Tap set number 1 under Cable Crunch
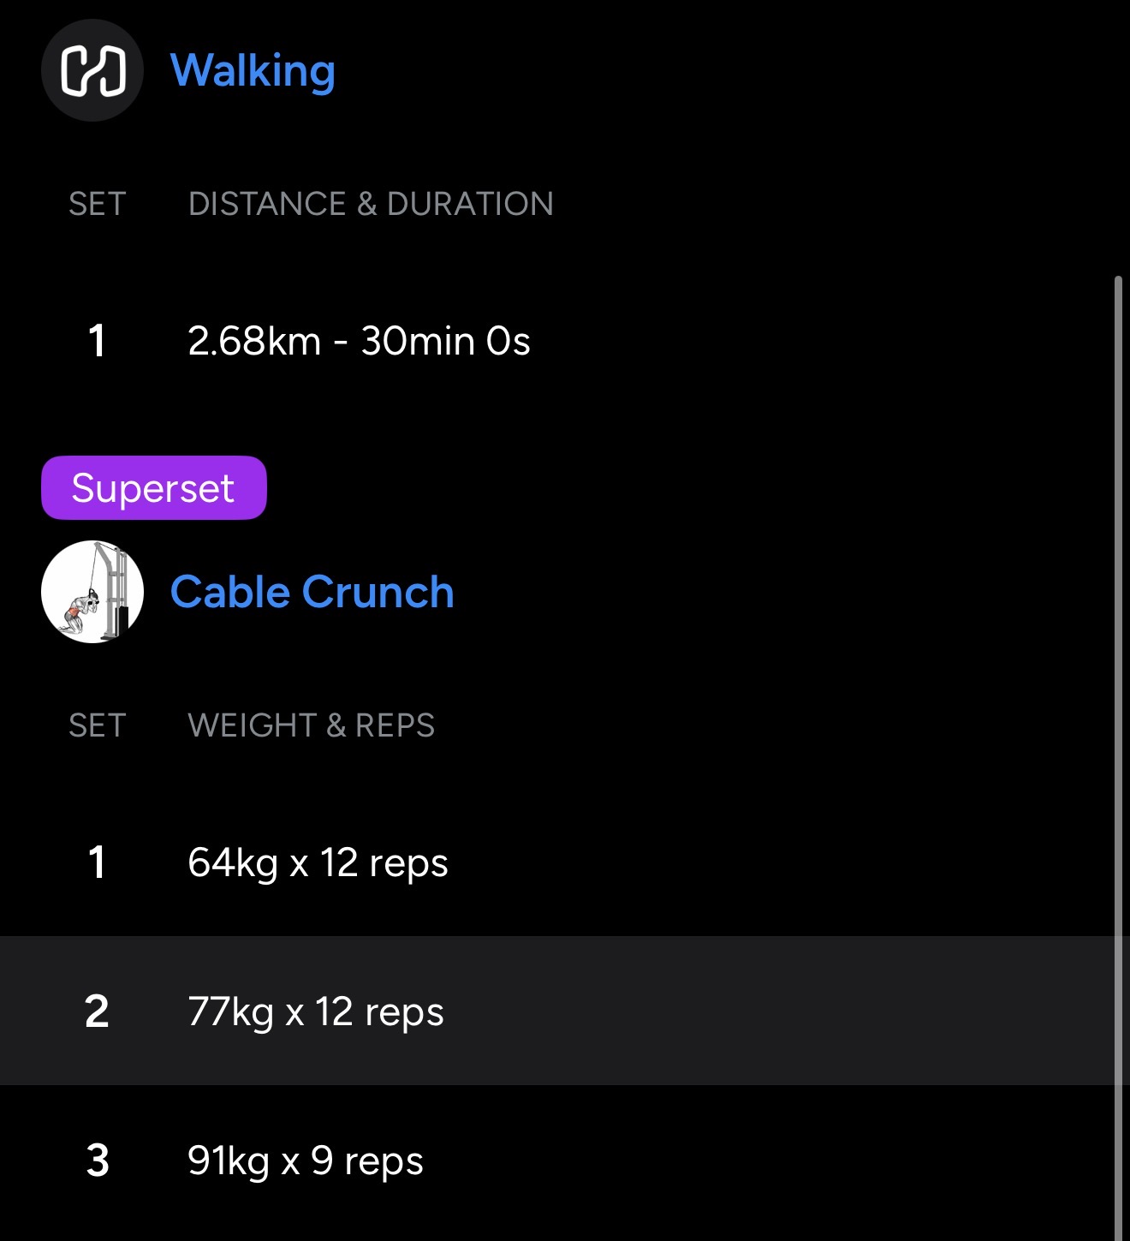This screenshot has width=1130, height=1241. click(97, 862)
